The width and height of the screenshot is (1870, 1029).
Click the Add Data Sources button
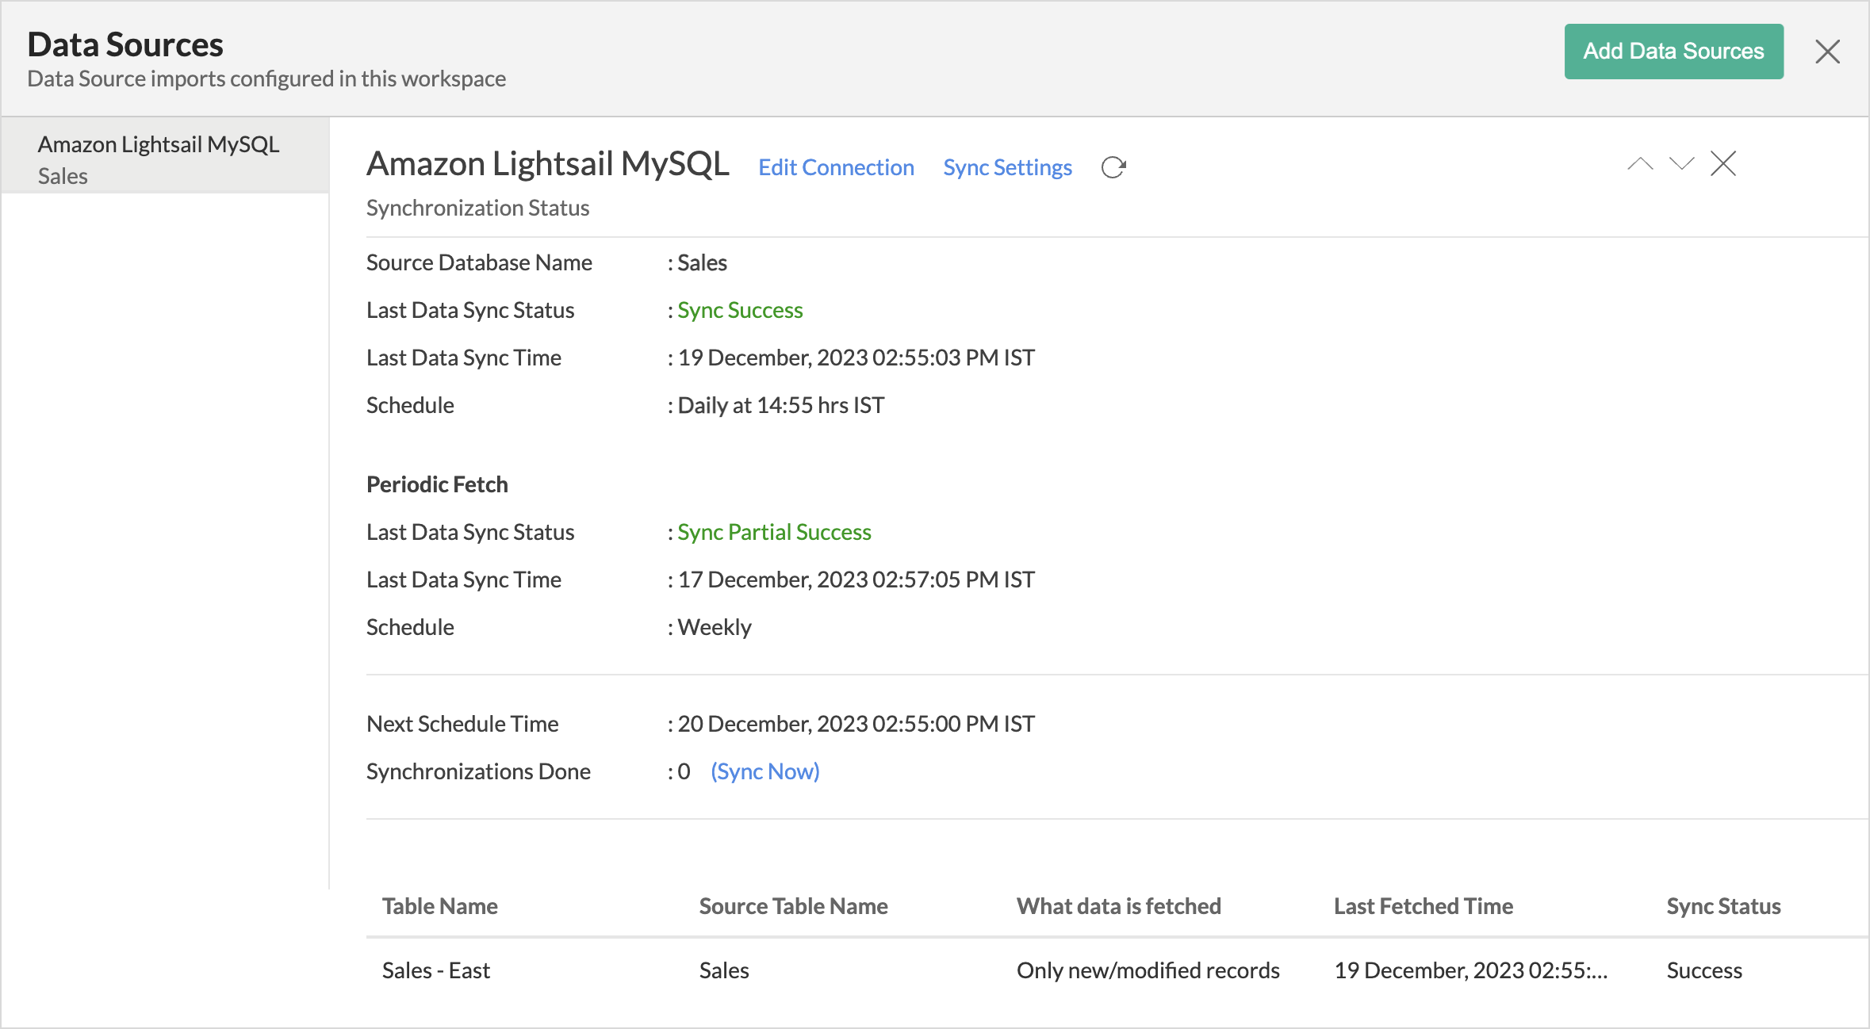tap(1673, 52)
